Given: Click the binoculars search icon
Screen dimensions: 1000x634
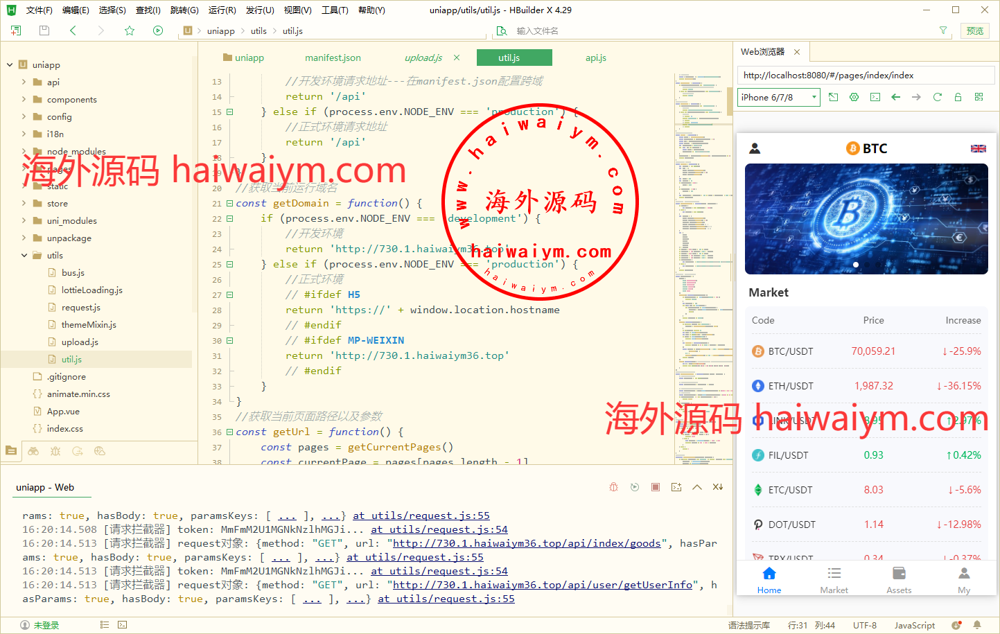Looking at the screenshot, I should (33, 451).
